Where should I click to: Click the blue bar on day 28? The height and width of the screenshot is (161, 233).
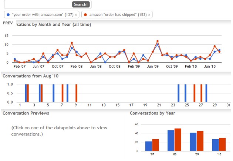206,93
